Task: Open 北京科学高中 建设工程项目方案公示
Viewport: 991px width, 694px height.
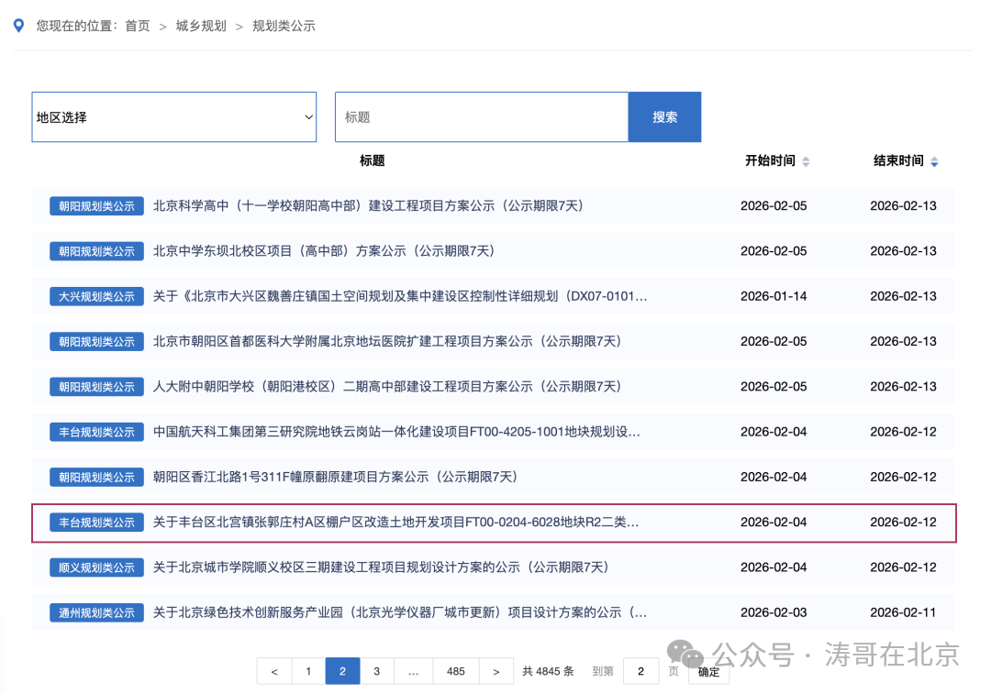Action: click(x=368, y=205)
